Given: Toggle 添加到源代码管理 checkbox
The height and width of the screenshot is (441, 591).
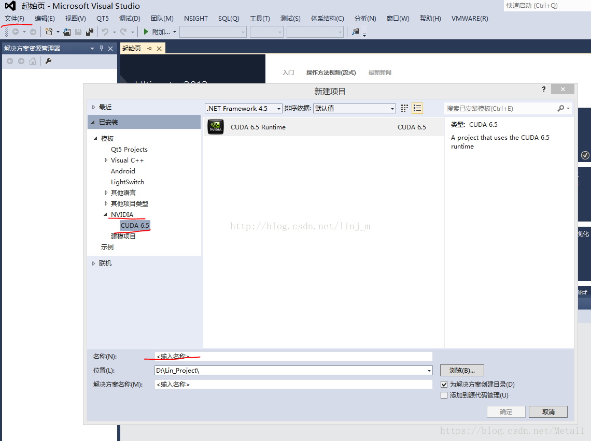Looking at the screenshot, I should (444, 395).
